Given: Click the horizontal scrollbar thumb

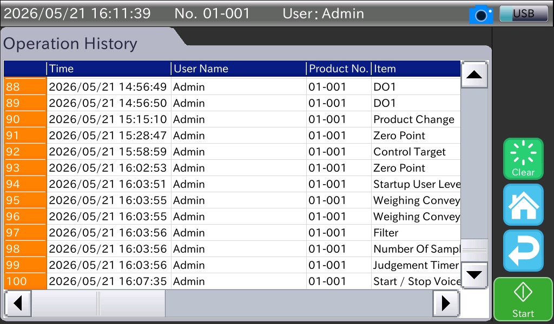Looking at the screenshot, I should coord(98,303).
